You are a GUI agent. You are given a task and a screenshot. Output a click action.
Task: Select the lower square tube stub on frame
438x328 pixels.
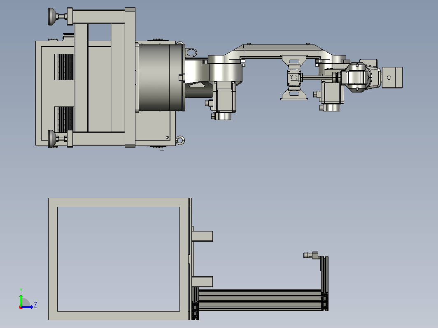coord(202,282)
